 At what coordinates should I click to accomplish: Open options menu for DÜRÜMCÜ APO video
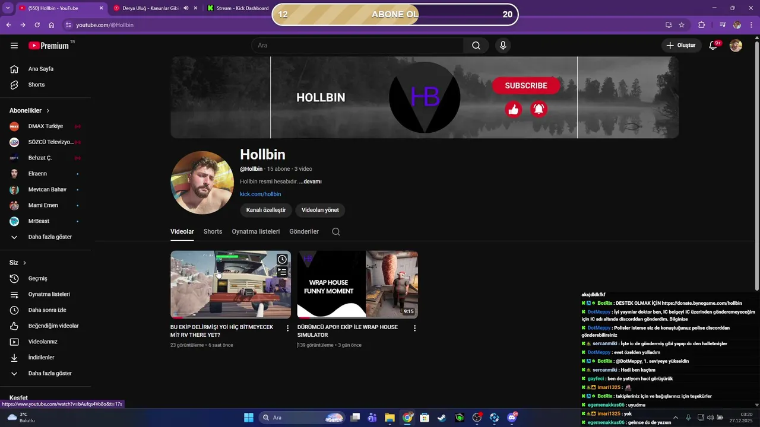pos(414,328)
